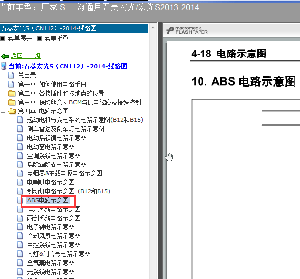This screenshot has height=279, width=300.
Task: Click the Macromedia FlashPaper logo
Action: point(187,30)
